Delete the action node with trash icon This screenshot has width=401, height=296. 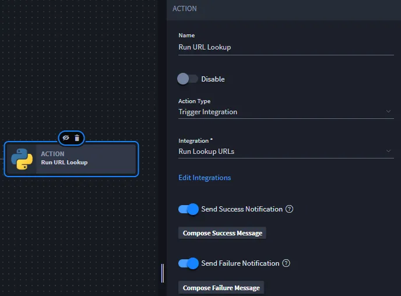click(x=77, y=138)
